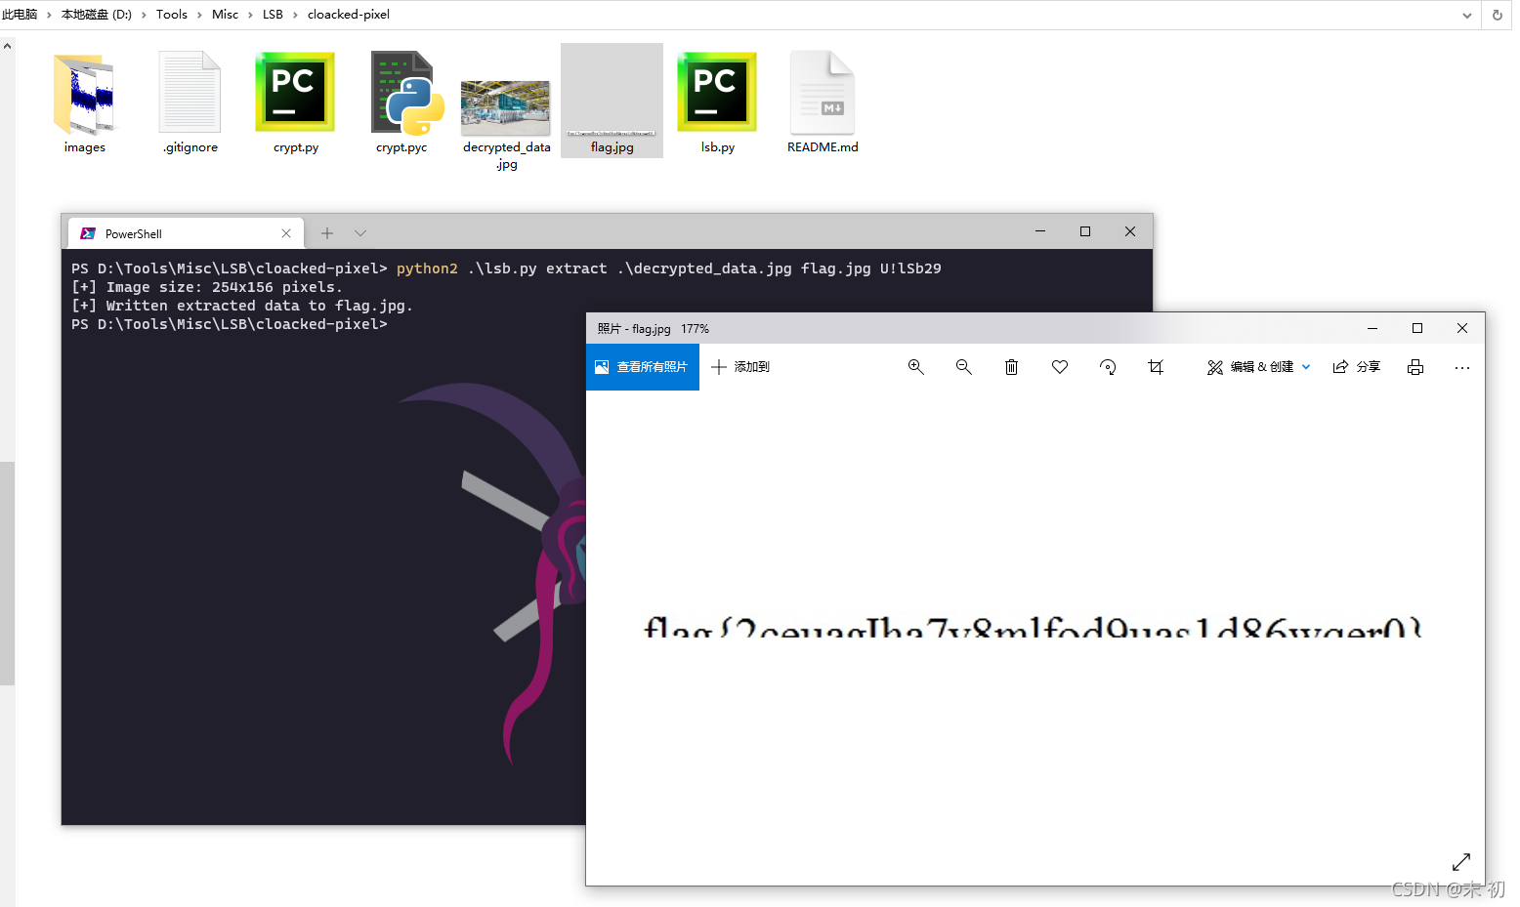Viewport: 1520px width, 907px height.
Task: Click the 'Written extracted data to flag.jpg.' line
Action: pos(242,306)
